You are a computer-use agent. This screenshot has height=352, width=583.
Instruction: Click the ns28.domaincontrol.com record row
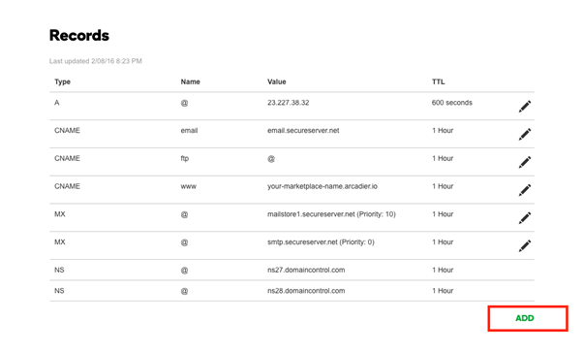[x=291, y=291]
